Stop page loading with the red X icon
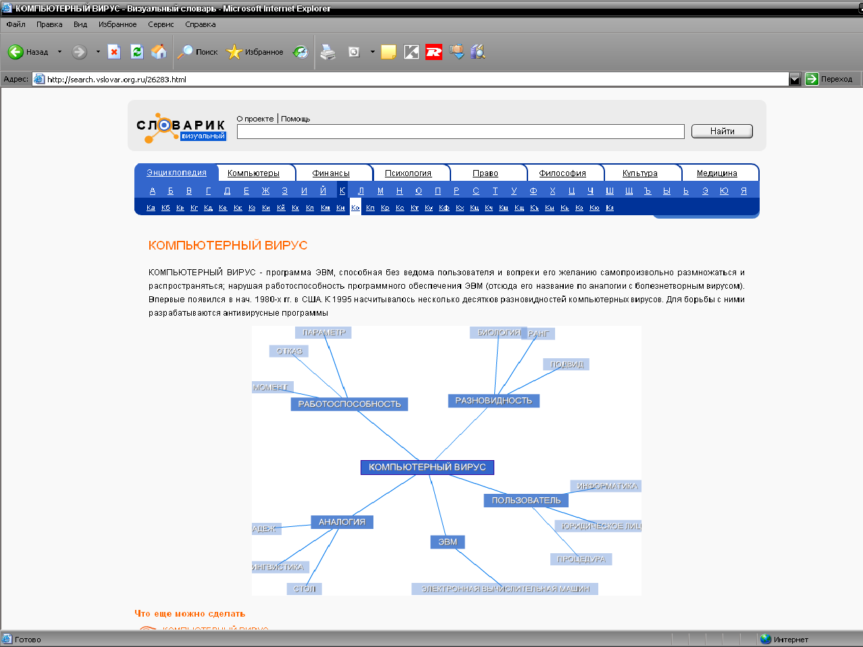863x647 pixels. (114, 52)
